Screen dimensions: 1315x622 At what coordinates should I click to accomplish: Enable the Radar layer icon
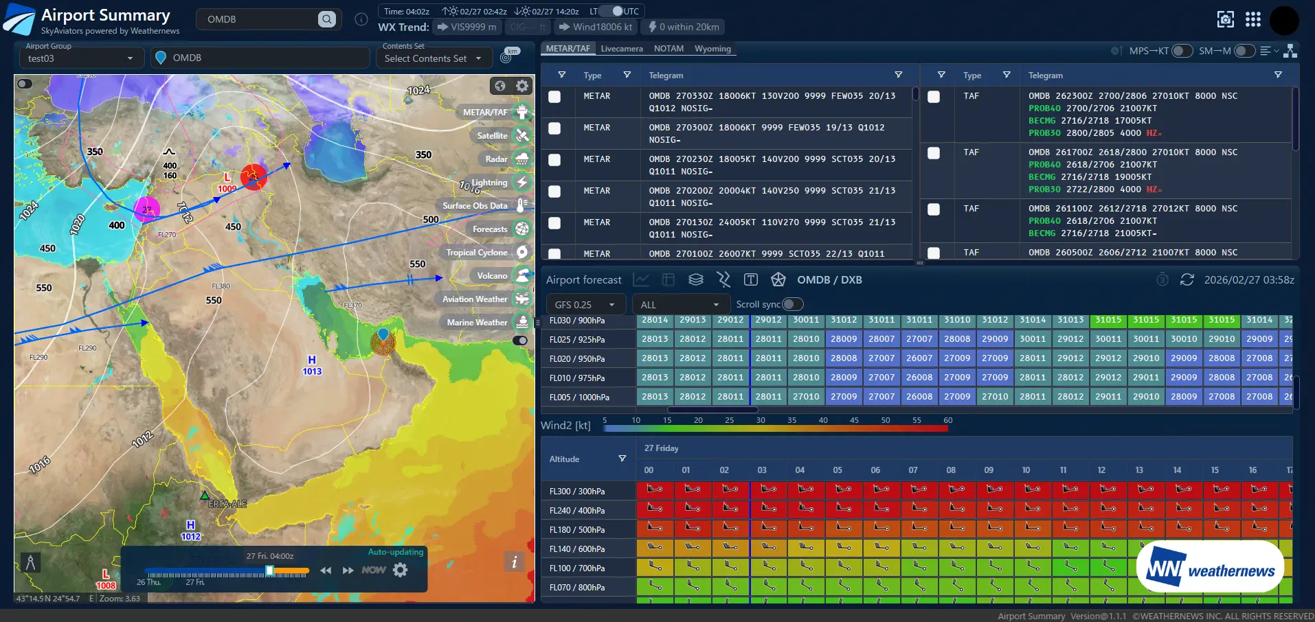(522, 159)
